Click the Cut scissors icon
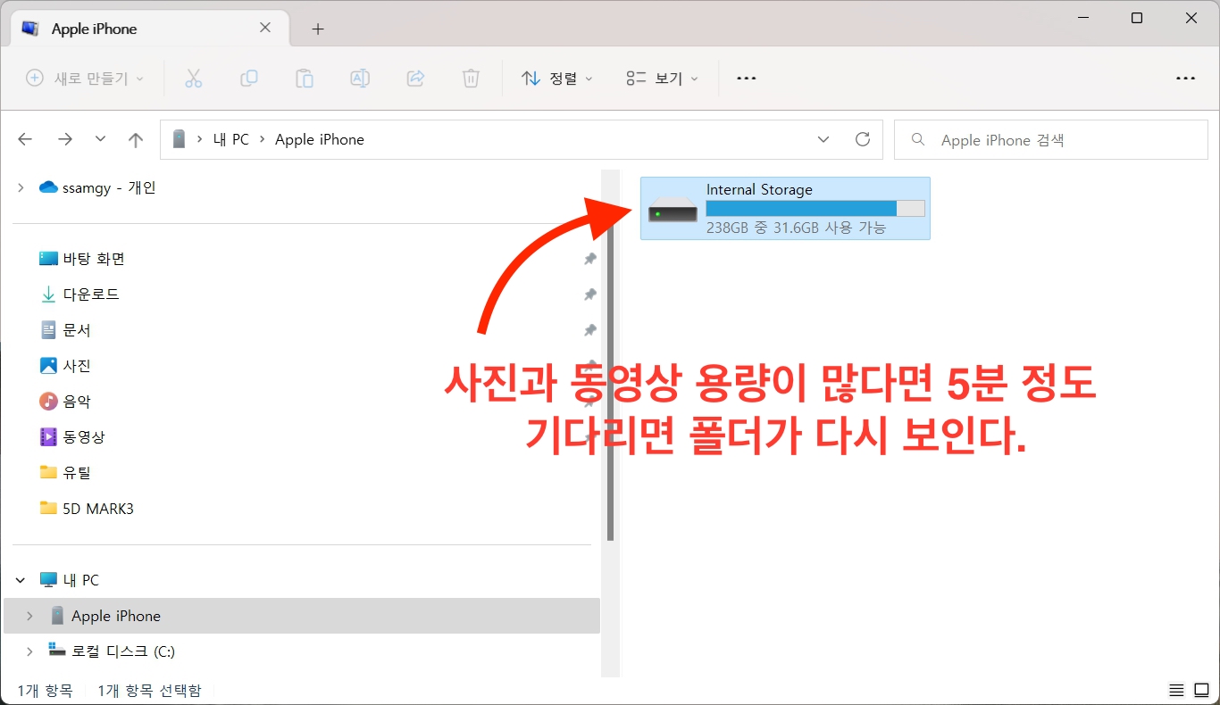This screenshot has width=1220, height=705. [x=194, y=79]
